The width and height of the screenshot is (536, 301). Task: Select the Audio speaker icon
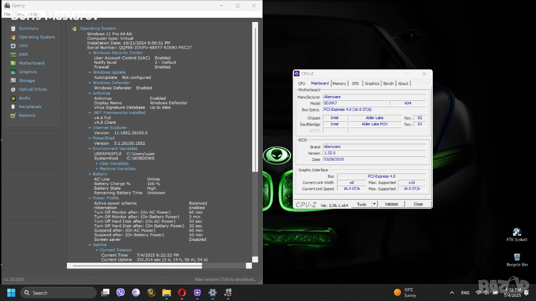[x=13, y=98]
